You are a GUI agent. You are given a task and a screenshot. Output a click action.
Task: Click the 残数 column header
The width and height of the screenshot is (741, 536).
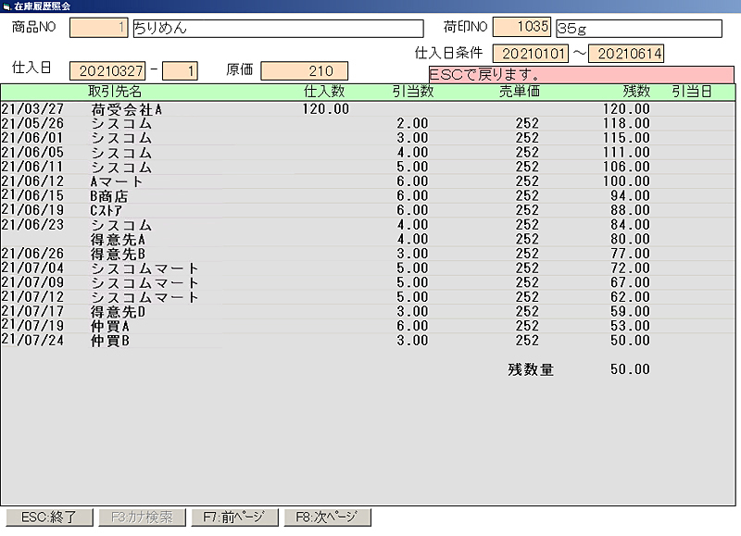coord(636,92)
